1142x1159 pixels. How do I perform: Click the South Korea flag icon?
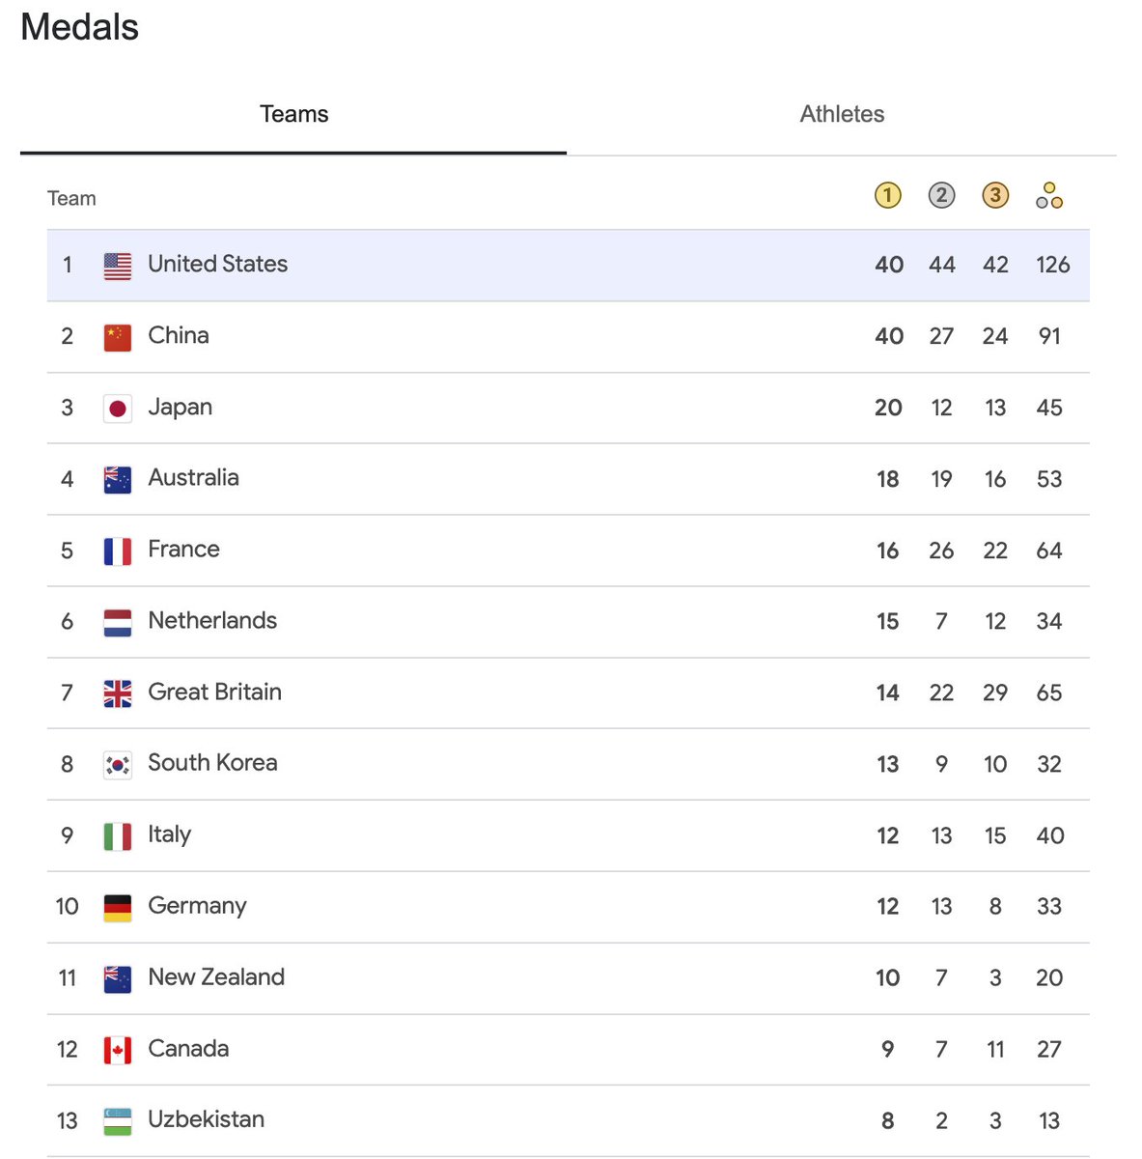118,765
